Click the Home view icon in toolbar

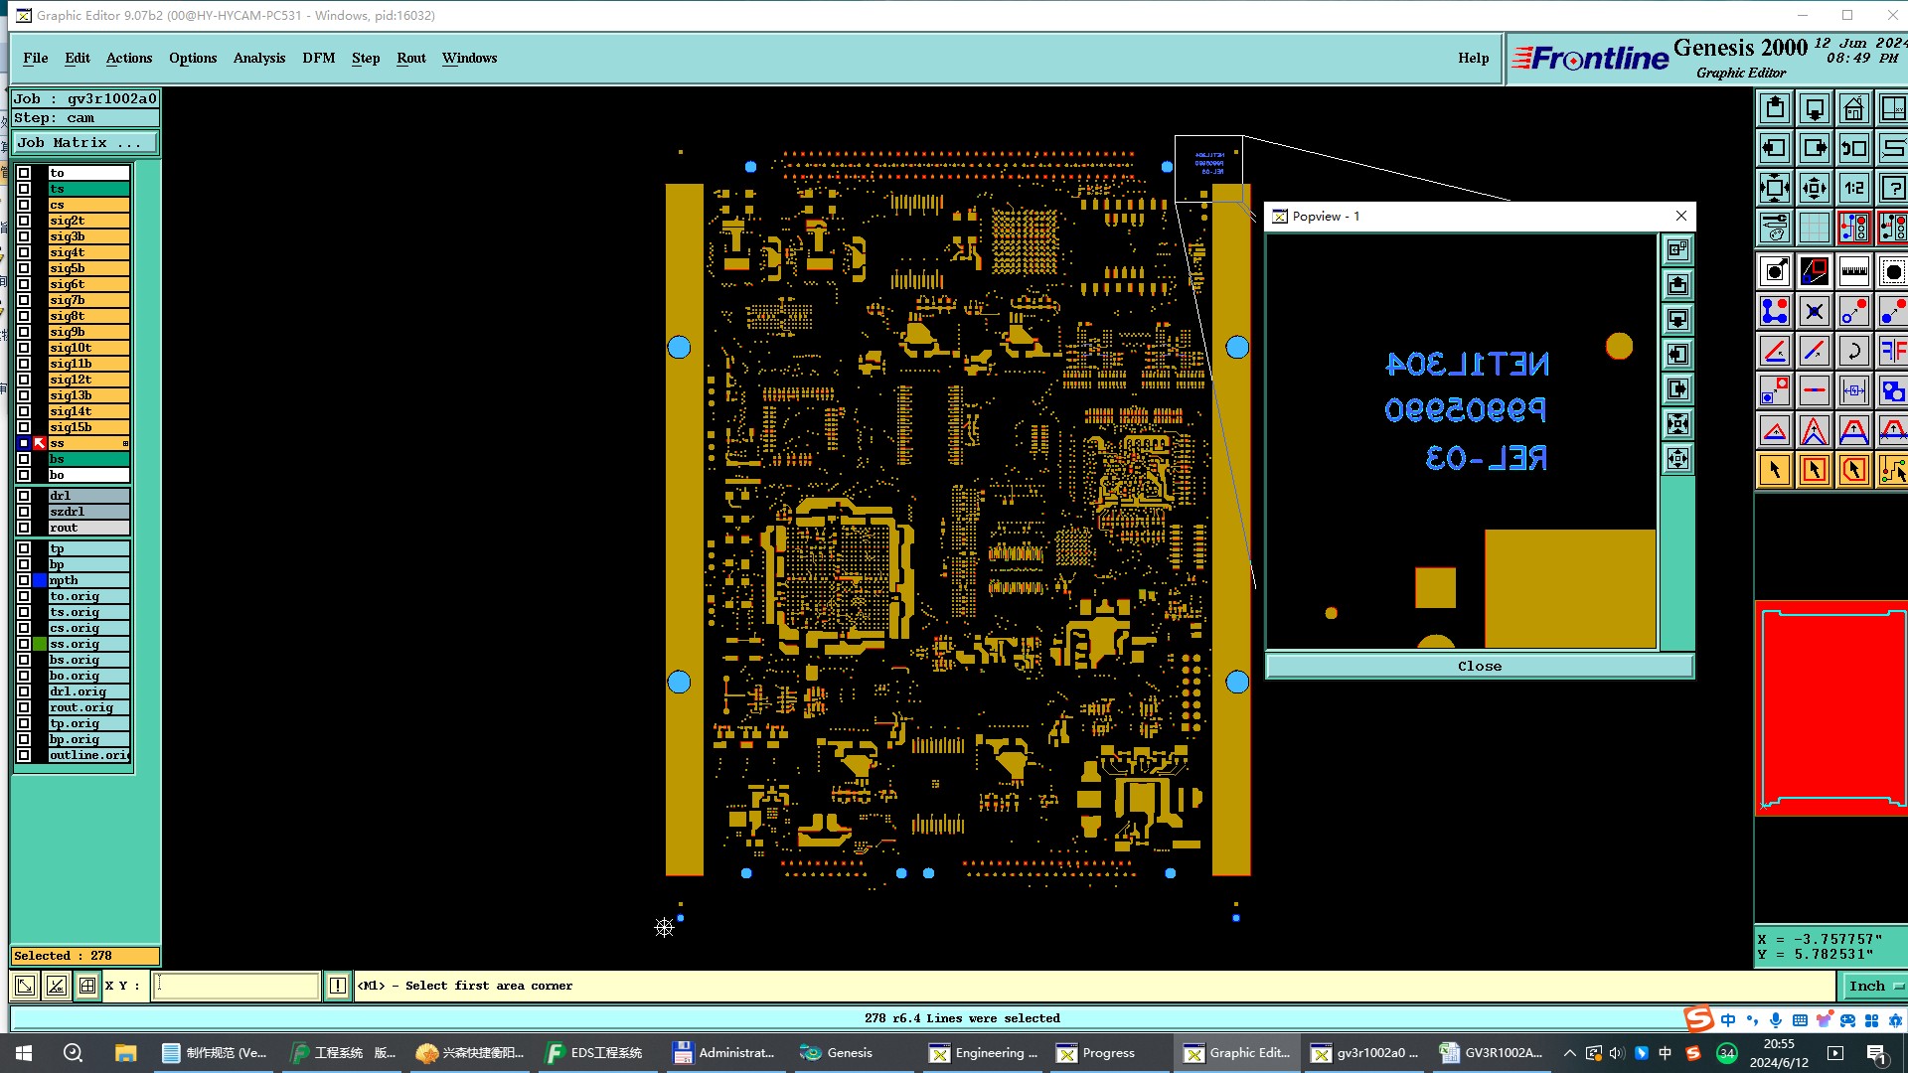1853,108
